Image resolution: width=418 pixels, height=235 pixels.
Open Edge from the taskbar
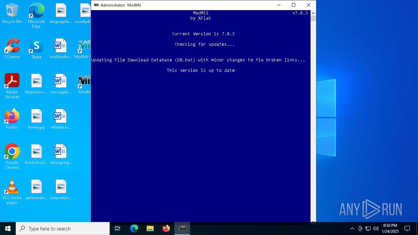tap(134, 228)
